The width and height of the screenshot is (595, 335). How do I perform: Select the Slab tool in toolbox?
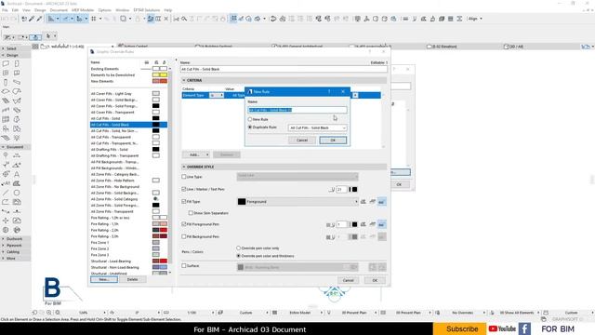(x=6, y=91)
